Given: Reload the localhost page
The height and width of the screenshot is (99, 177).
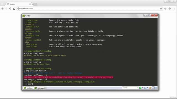Looking at the screenshot, I should point(10,9).
